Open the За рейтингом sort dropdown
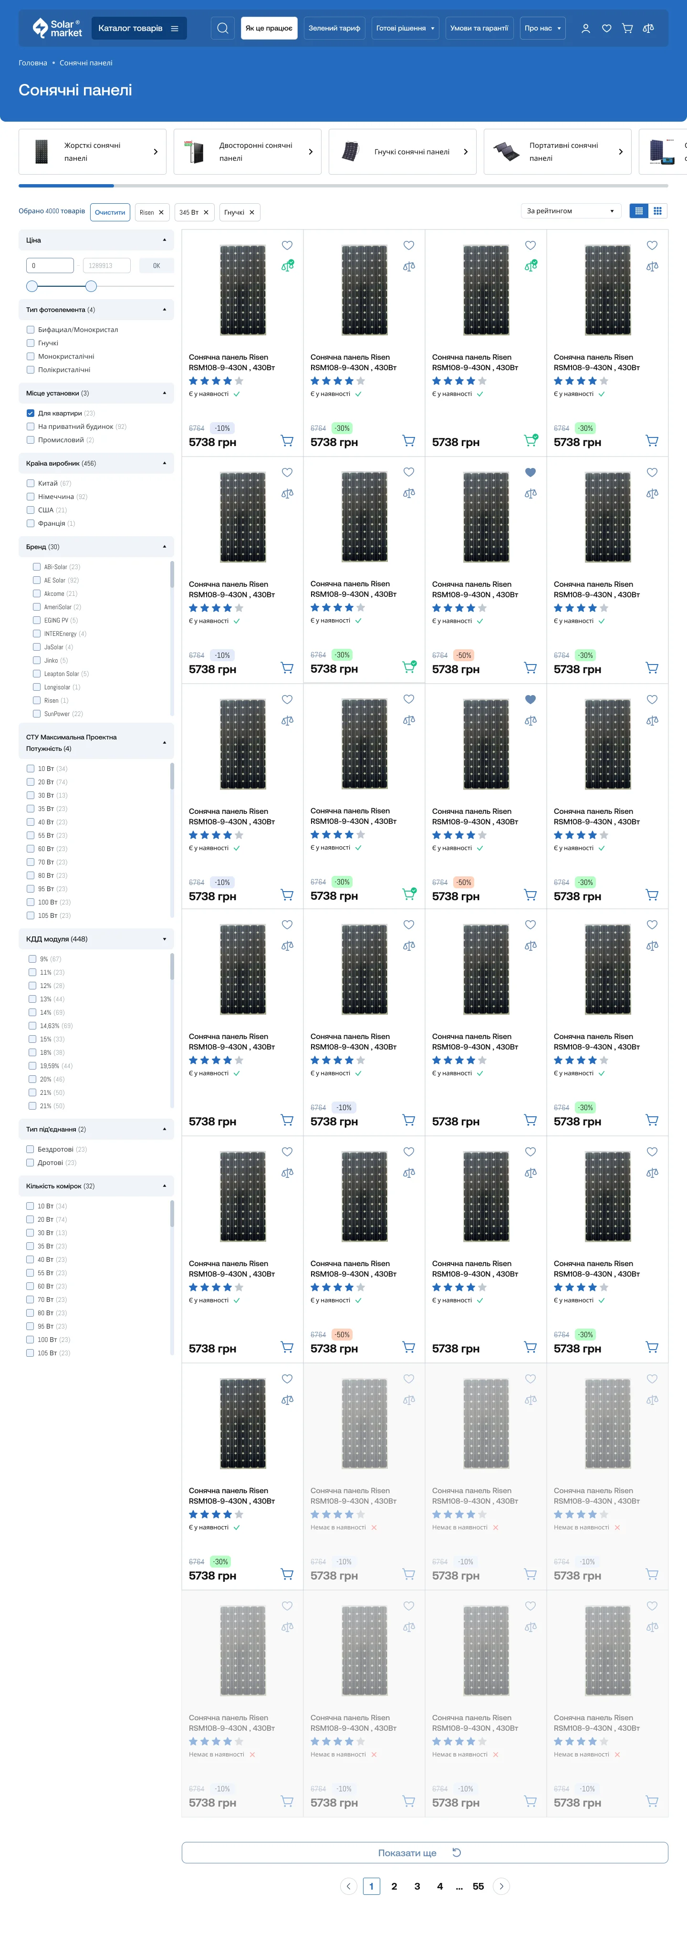The image size is (687, 1944). [x=571, y=211]
